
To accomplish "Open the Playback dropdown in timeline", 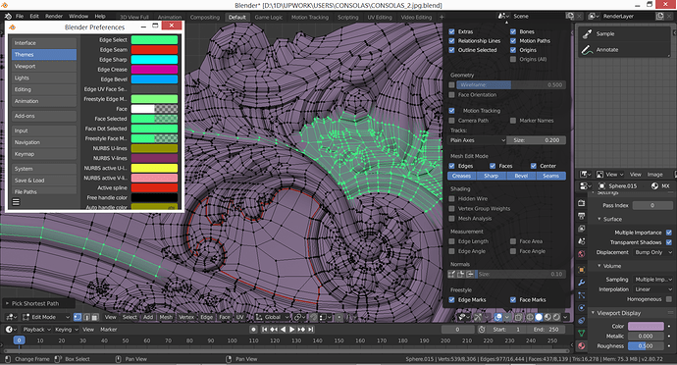I will [x=36, y=329].
